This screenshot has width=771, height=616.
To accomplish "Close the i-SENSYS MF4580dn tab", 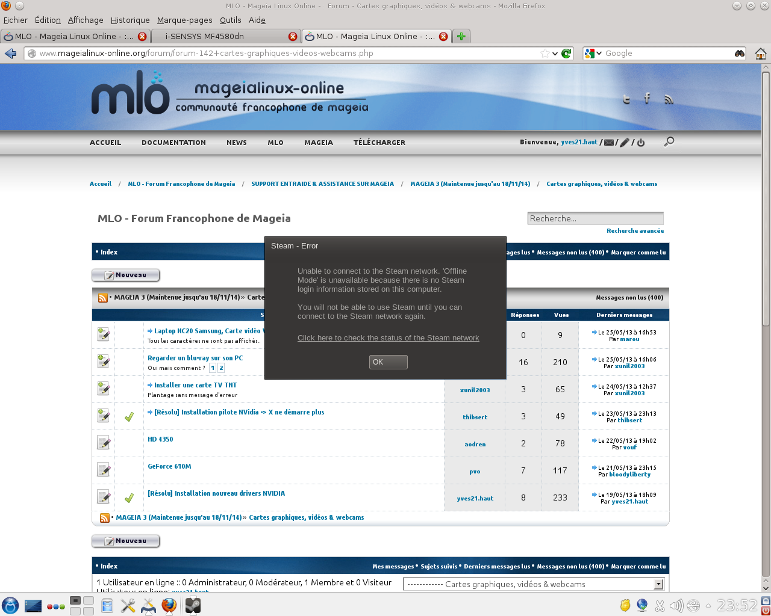I will (293, 36).
